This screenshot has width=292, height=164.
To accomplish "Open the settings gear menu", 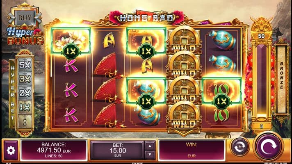I will tap(11, 150).
